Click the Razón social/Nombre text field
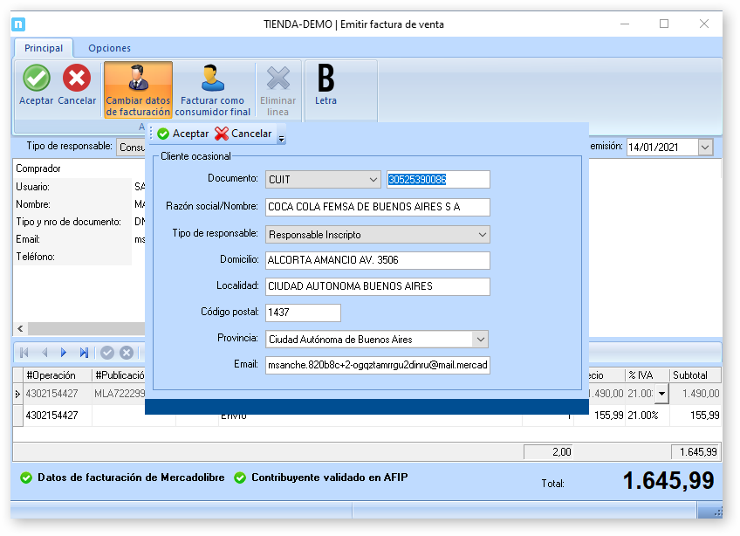This screenshot has height=536, width=740. 377,207
